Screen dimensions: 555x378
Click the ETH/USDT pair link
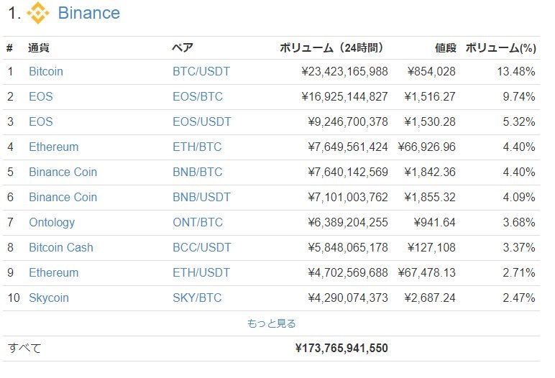click(201, 273)
